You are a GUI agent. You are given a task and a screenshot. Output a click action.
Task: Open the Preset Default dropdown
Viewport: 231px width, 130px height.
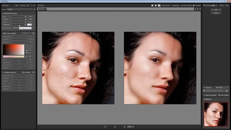(x=21, y=9)
